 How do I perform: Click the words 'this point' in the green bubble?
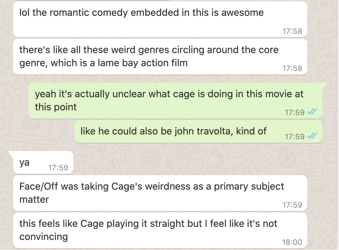coord(56,107)
